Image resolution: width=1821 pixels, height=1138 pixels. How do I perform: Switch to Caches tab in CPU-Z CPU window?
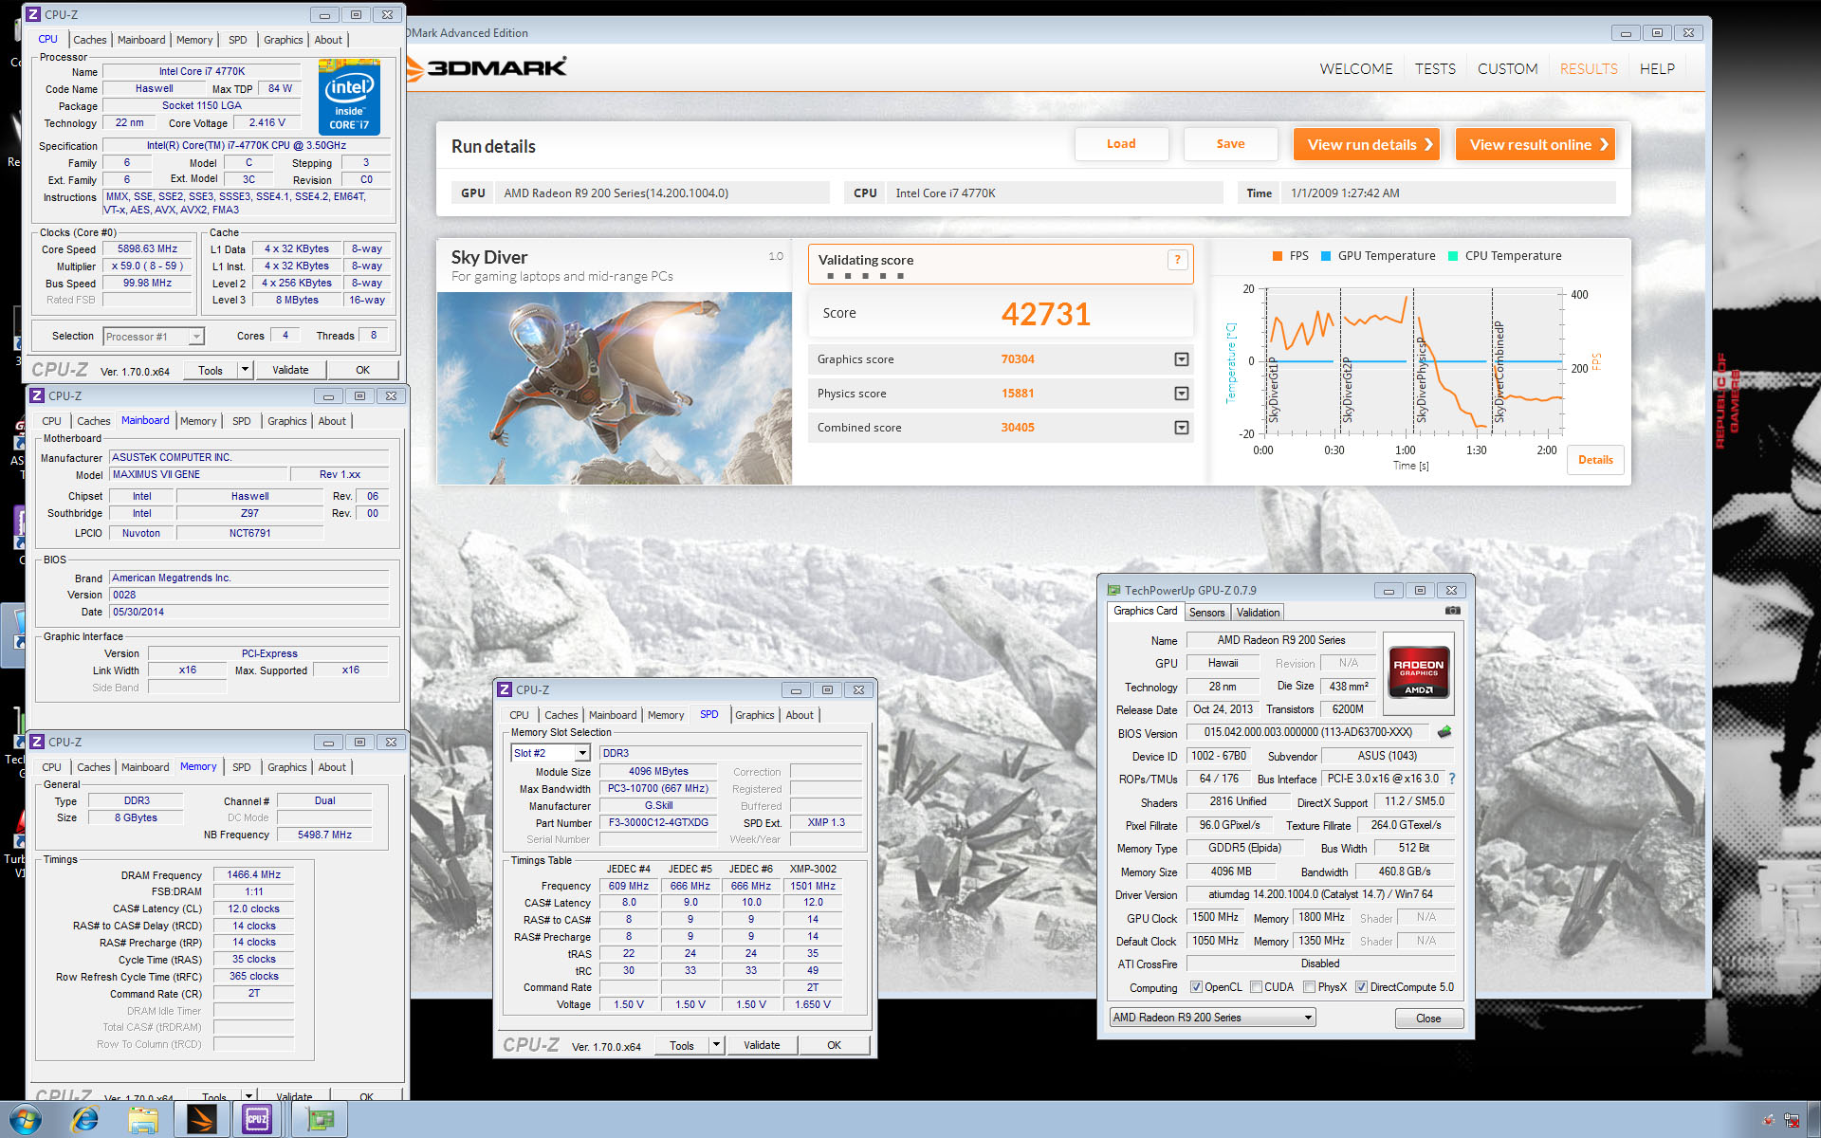(x=90, y=40)
